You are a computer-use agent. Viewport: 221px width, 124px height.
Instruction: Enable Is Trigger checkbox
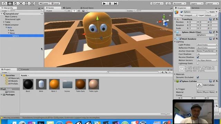(x=198, y=89)
